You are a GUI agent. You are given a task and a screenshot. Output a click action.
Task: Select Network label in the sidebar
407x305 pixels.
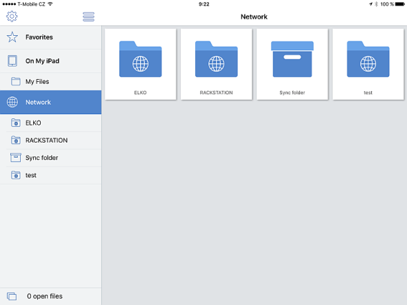point(38,103)
